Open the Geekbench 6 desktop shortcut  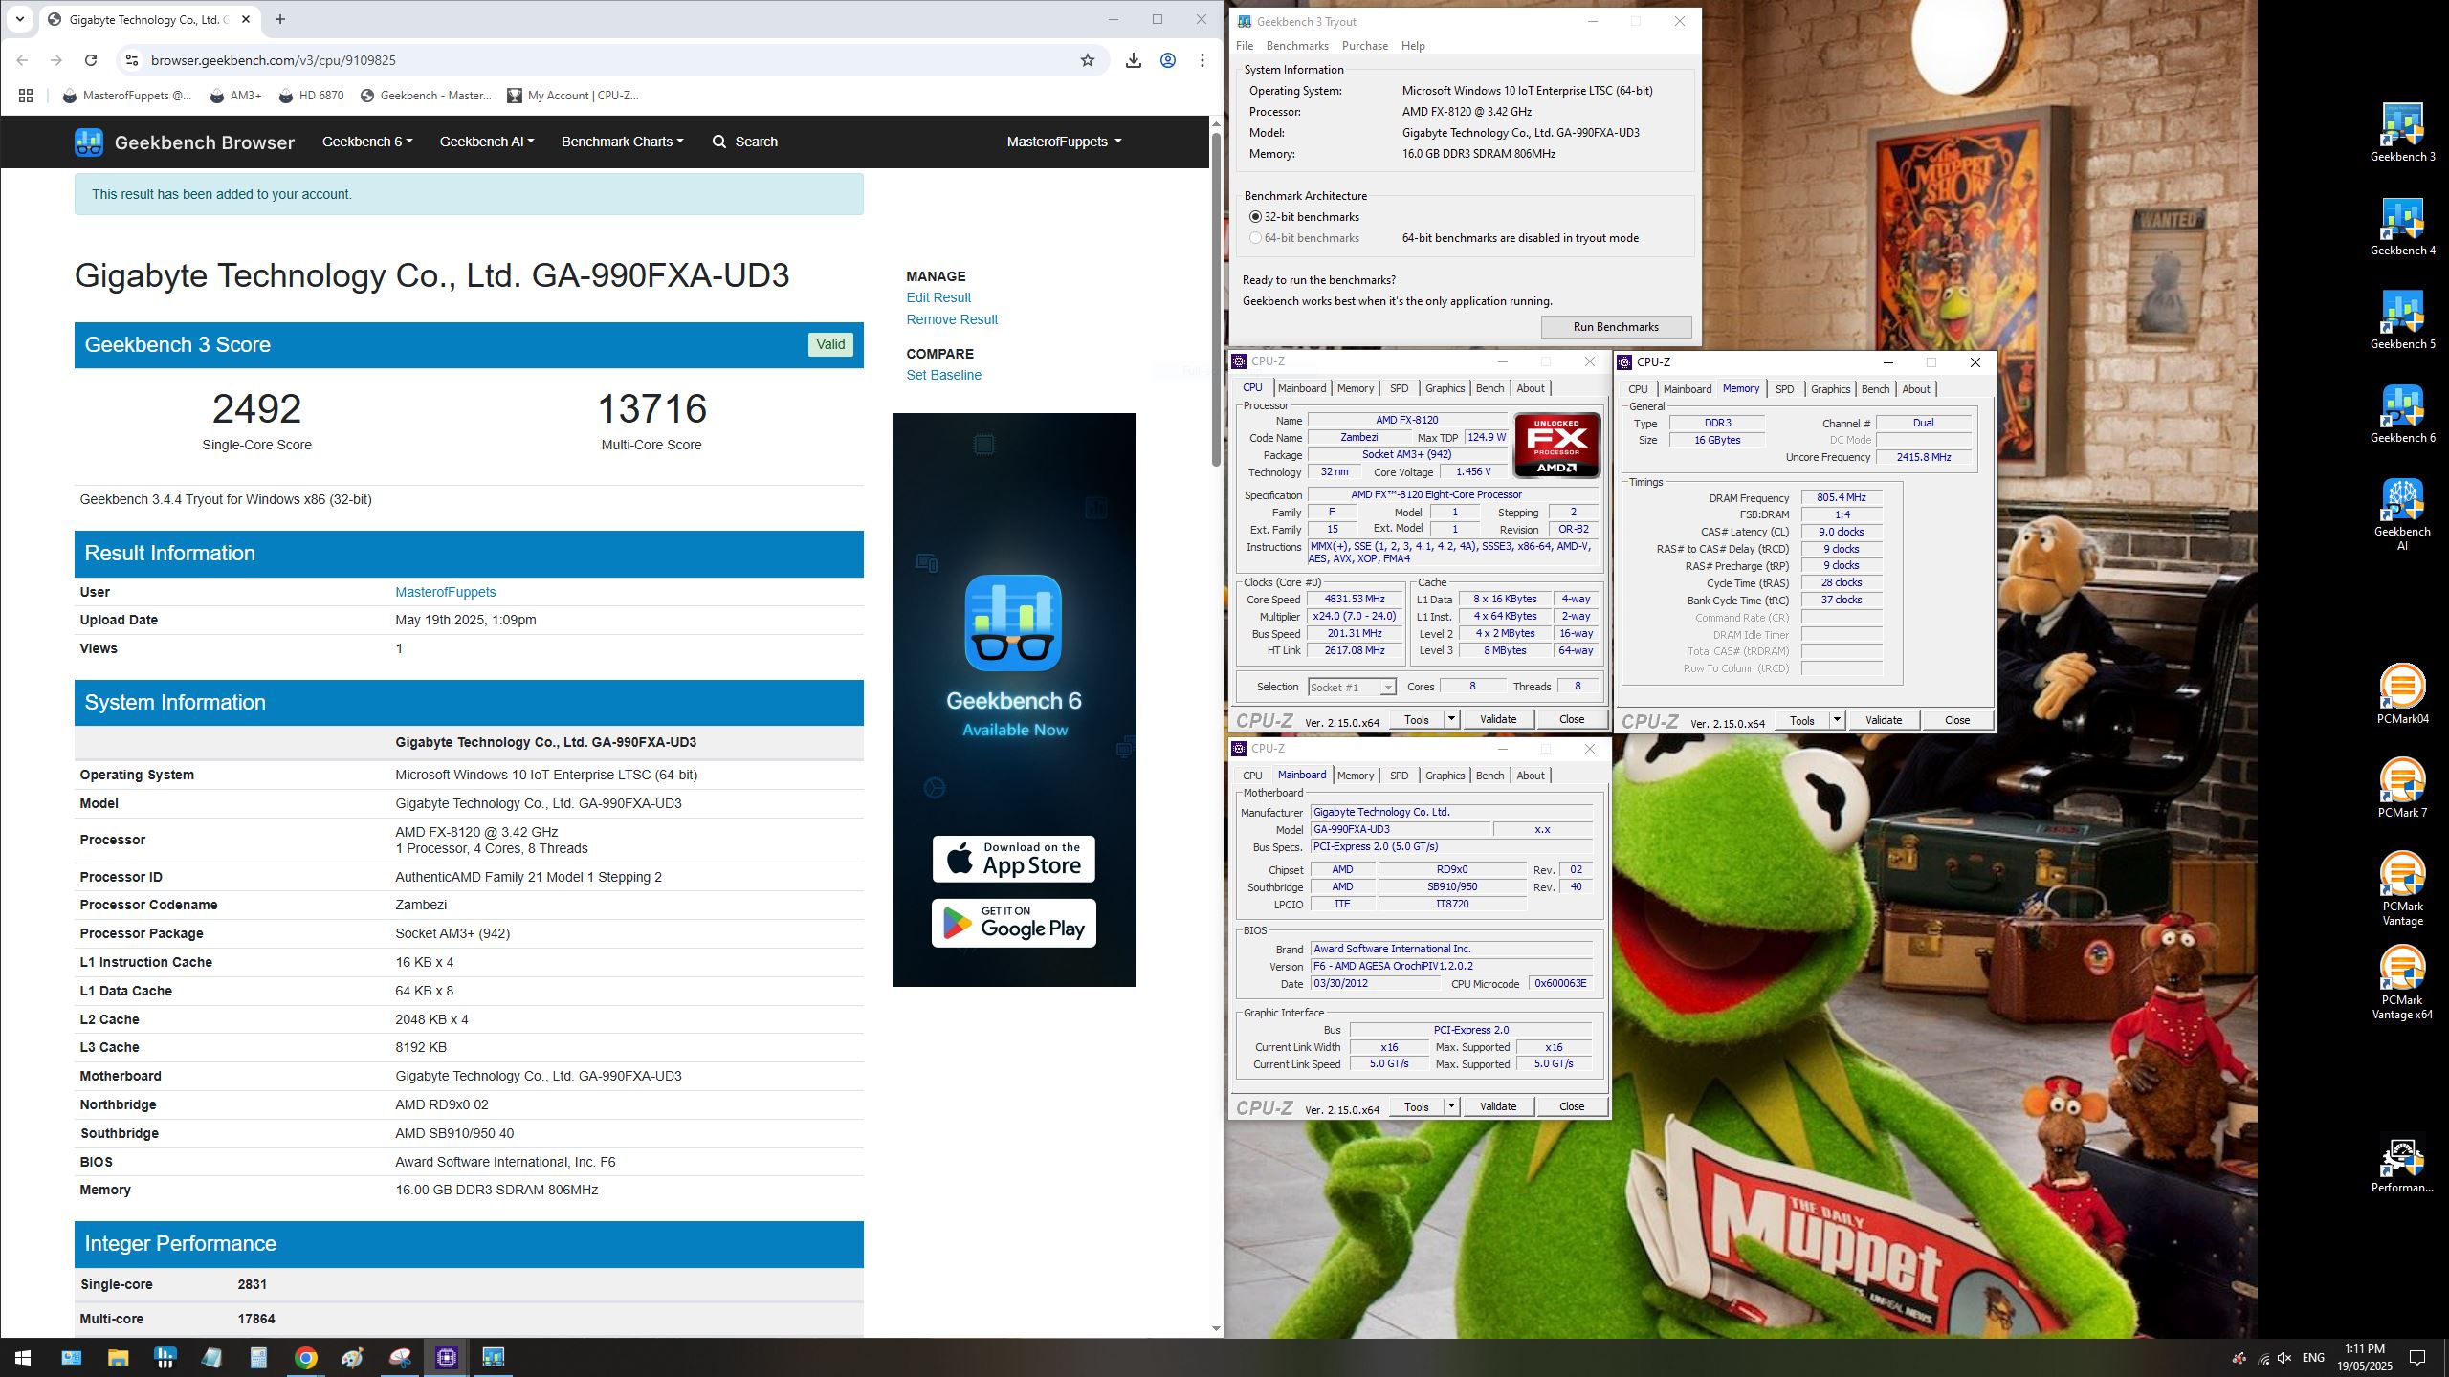click(2402, 414)
